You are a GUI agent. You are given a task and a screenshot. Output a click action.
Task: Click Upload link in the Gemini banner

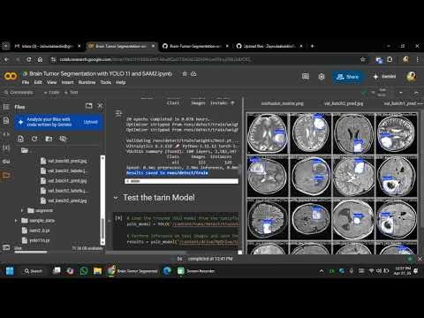click(x=90, y=122)
